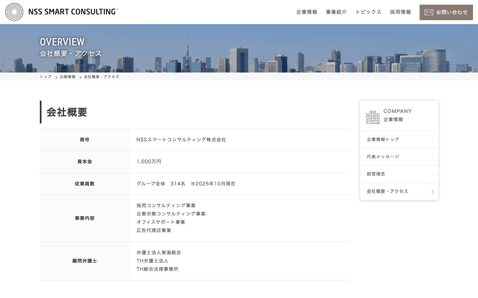This screenshot has width=478, height=298.
Task: Click the COMPANY building icon in the sidebar
Action: 373,118
